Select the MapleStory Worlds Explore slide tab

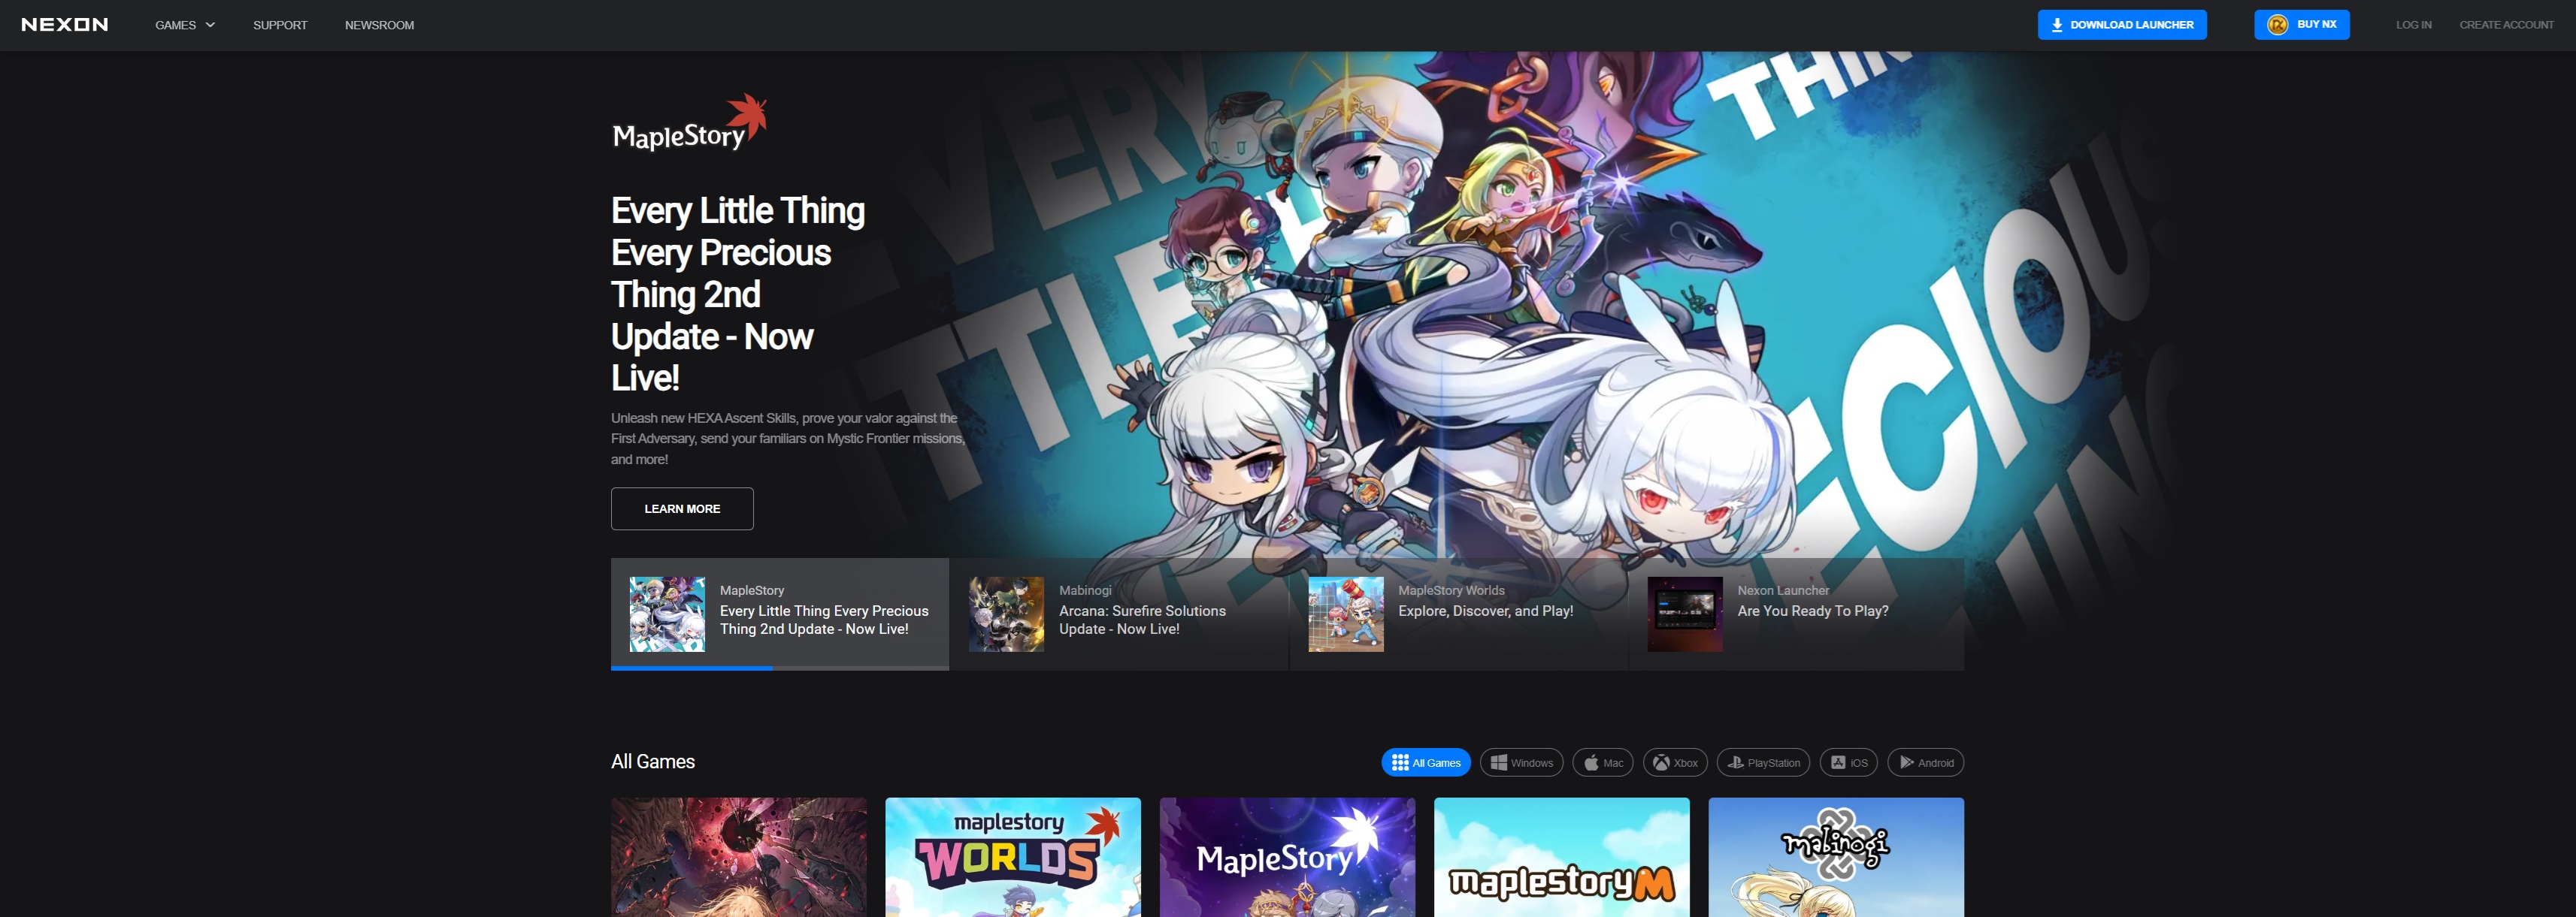click(x=1459, y=614)
